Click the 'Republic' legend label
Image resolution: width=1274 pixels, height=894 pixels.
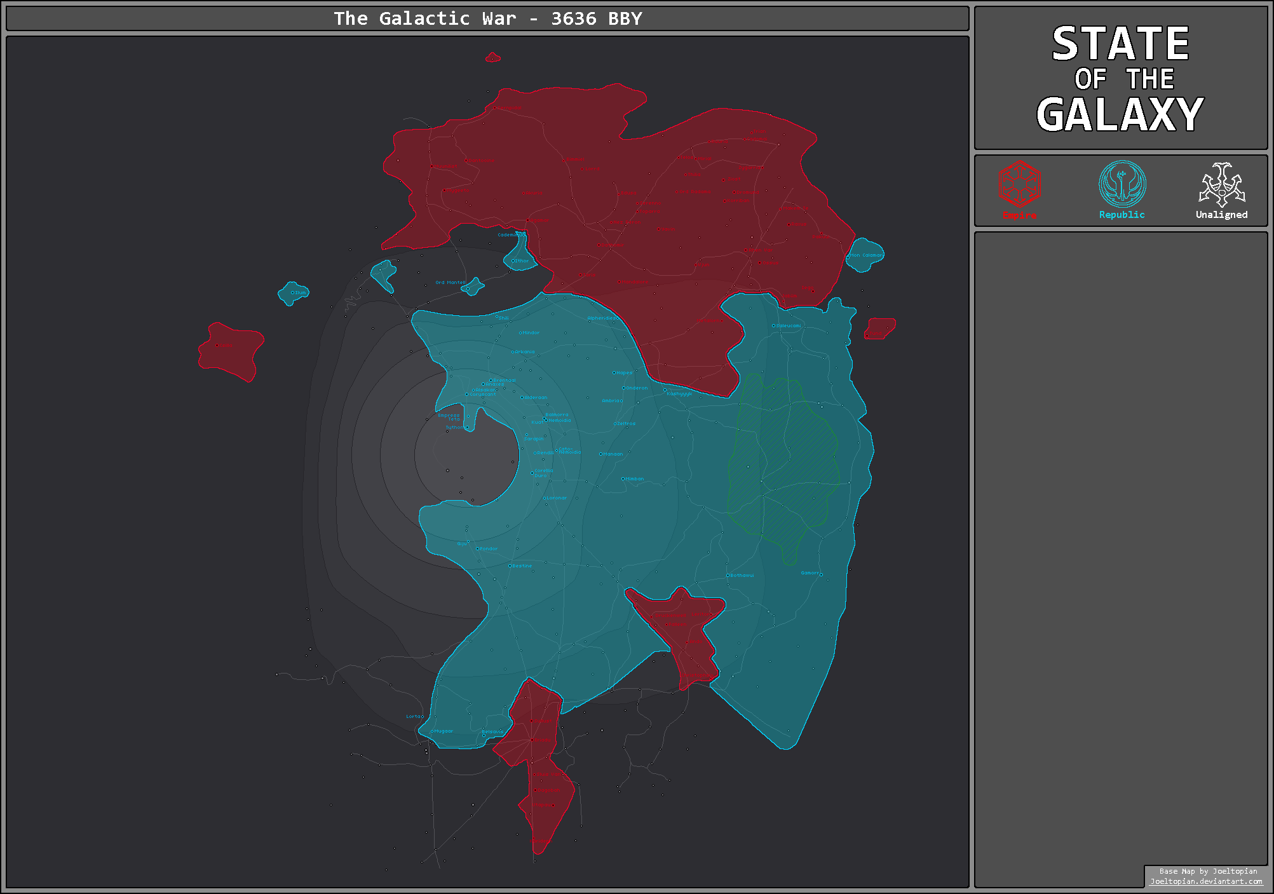click(1122, 215)
